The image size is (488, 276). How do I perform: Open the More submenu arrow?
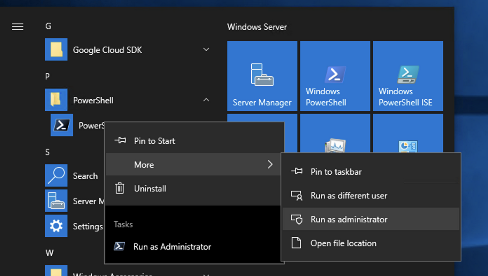[270, 164]
